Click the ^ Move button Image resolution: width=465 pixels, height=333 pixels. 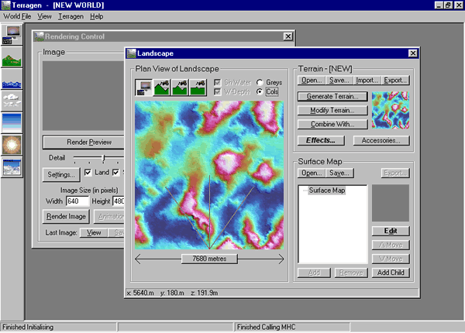(391, 245)
